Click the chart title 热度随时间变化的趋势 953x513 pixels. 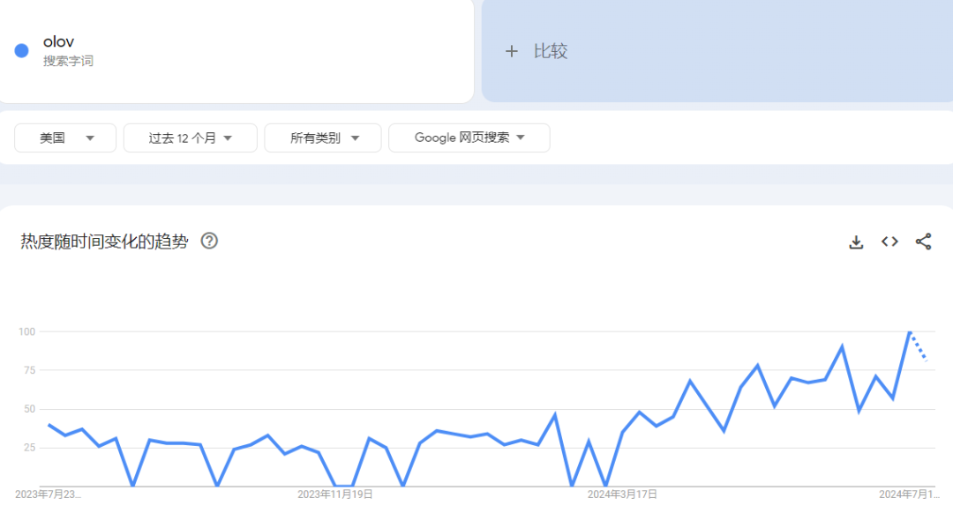[x=104, y=242]
